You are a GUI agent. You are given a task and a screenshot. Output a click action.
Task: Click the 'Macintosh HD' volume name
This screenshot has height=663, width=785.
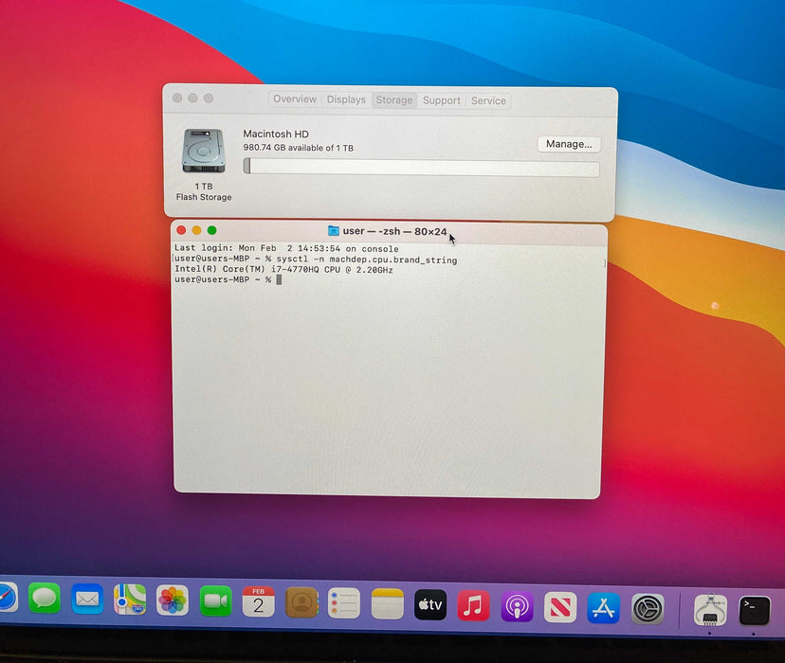tap(276, 134)
